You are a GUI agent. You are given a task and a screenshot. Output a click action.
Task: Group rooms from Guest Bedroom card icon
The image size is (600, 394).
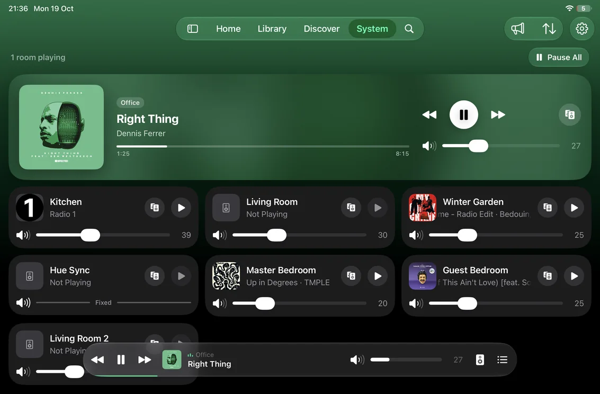coord(548,276)
